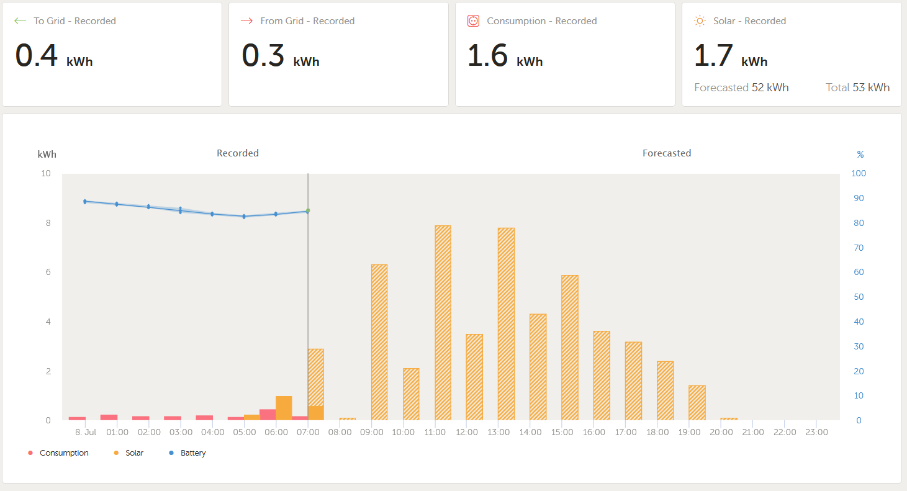
Task: Click the 'Consumption - Recorded' title
Action: pyautogui.click(x=541, y=21)
